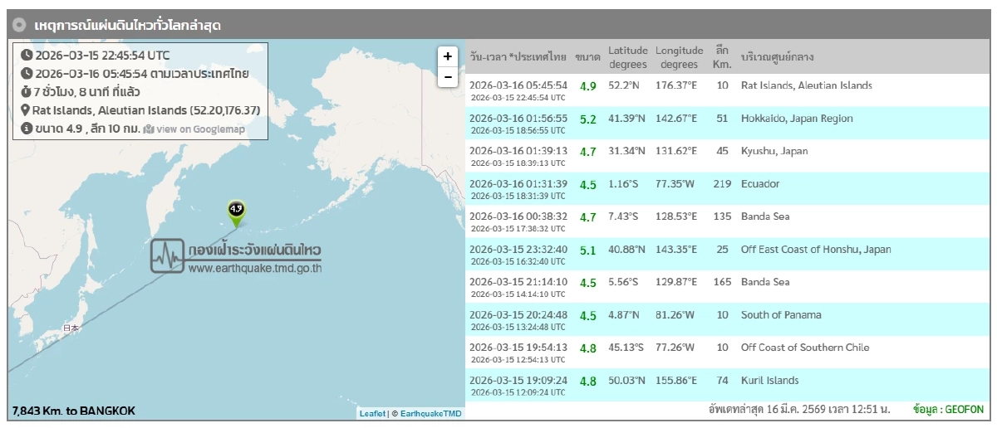Image resolution: width=997 pixels, height=428 pixels.
Task: Zoom in on the earthquake map
Action: pyautogui.click(x=447, y=56)
